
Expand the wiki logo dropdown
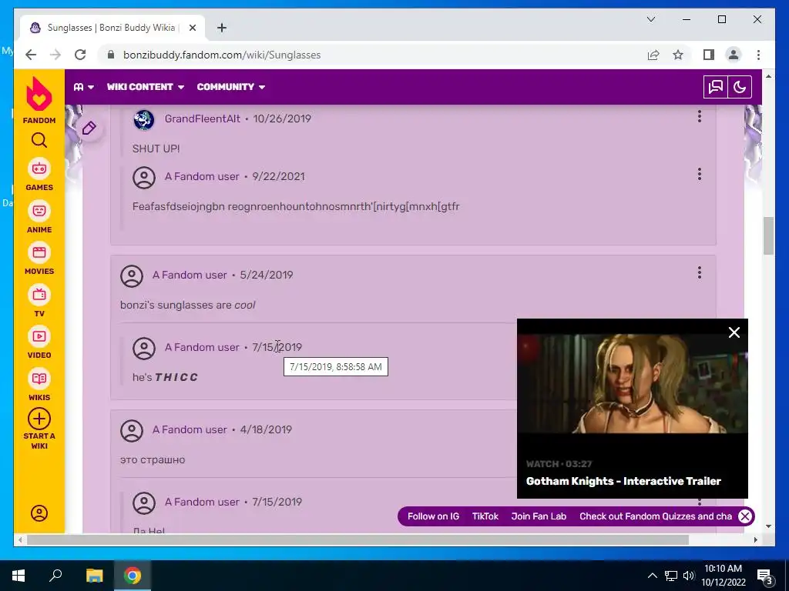pyautogui.click(x=83, y=87)
